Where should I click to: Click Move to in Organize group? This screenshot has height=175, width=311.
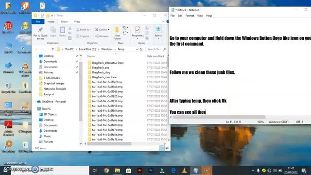[83, 30]
